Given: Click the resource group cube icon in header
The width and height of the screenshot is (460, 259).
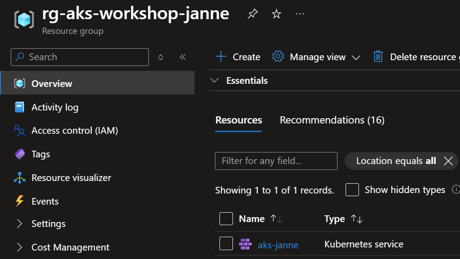Looking at the screenshot, I should click(x=24, y=20).
